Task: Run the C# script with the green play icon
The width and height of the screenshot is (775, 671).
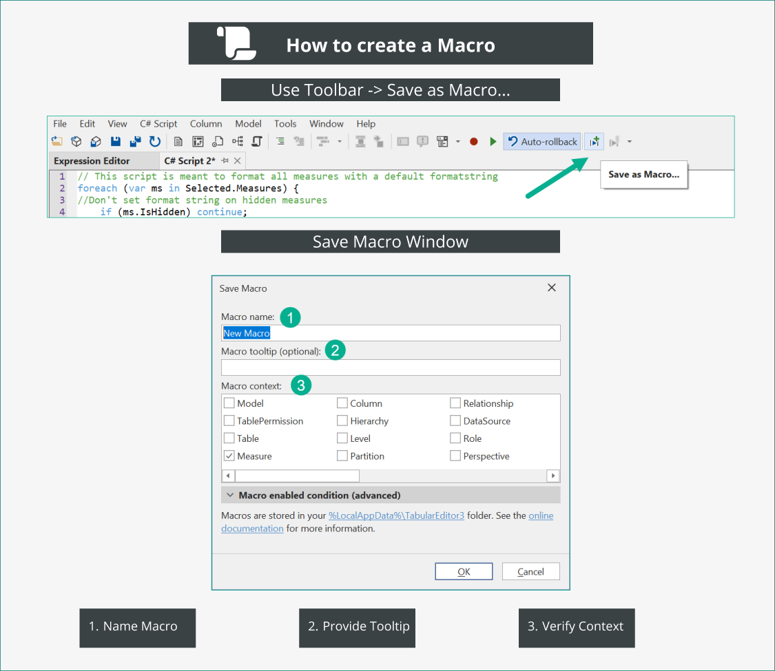Action: coord(493,141)
